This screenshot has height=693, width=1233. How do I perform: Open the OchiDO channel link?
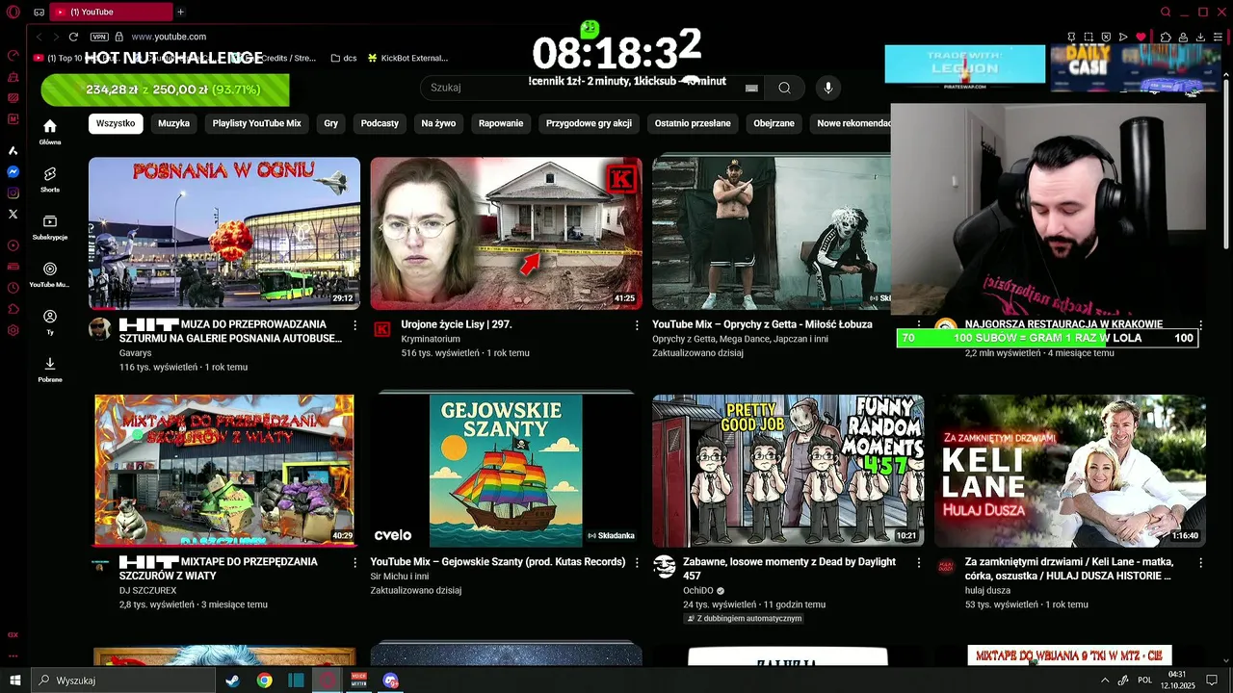(x=699, y=590)
